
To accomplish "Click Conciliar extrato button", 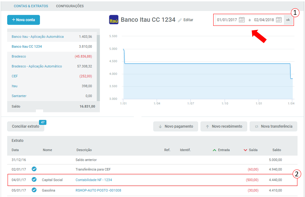I will [26, 126].
